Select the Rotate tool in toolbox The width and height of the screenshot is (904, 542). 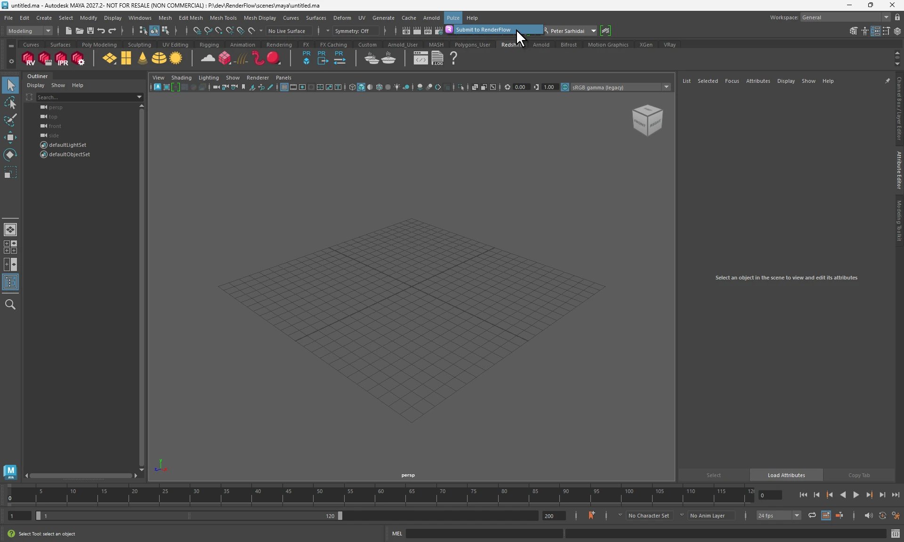click(x=10, y=155)
